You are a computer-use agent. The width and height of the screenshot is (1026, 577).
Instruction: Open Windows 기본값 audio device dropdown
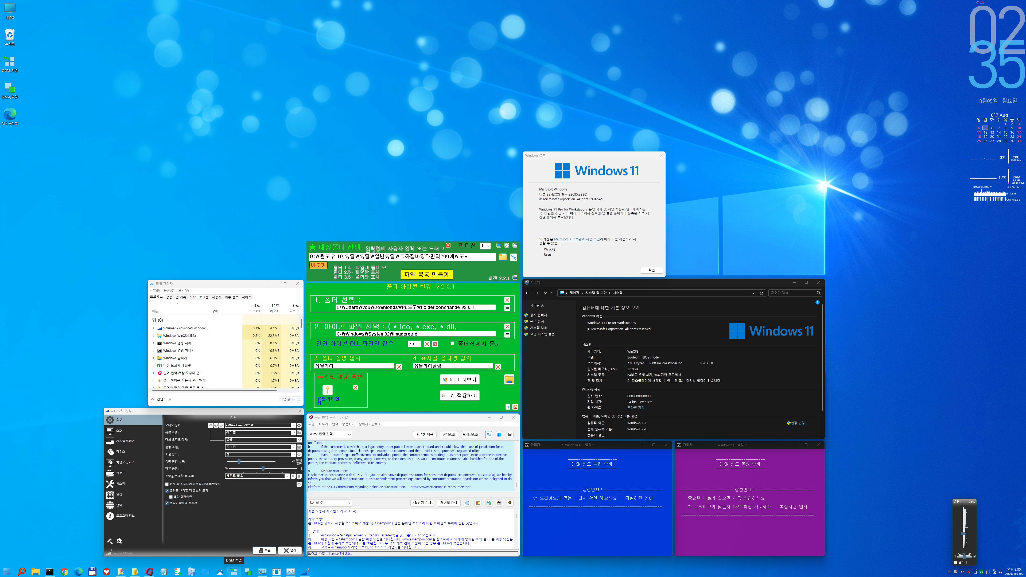coord(260,425)
